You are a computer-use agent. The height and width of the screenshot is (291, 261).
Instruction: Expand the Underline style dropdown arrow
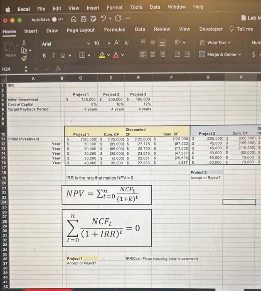(x=70, y=55)
